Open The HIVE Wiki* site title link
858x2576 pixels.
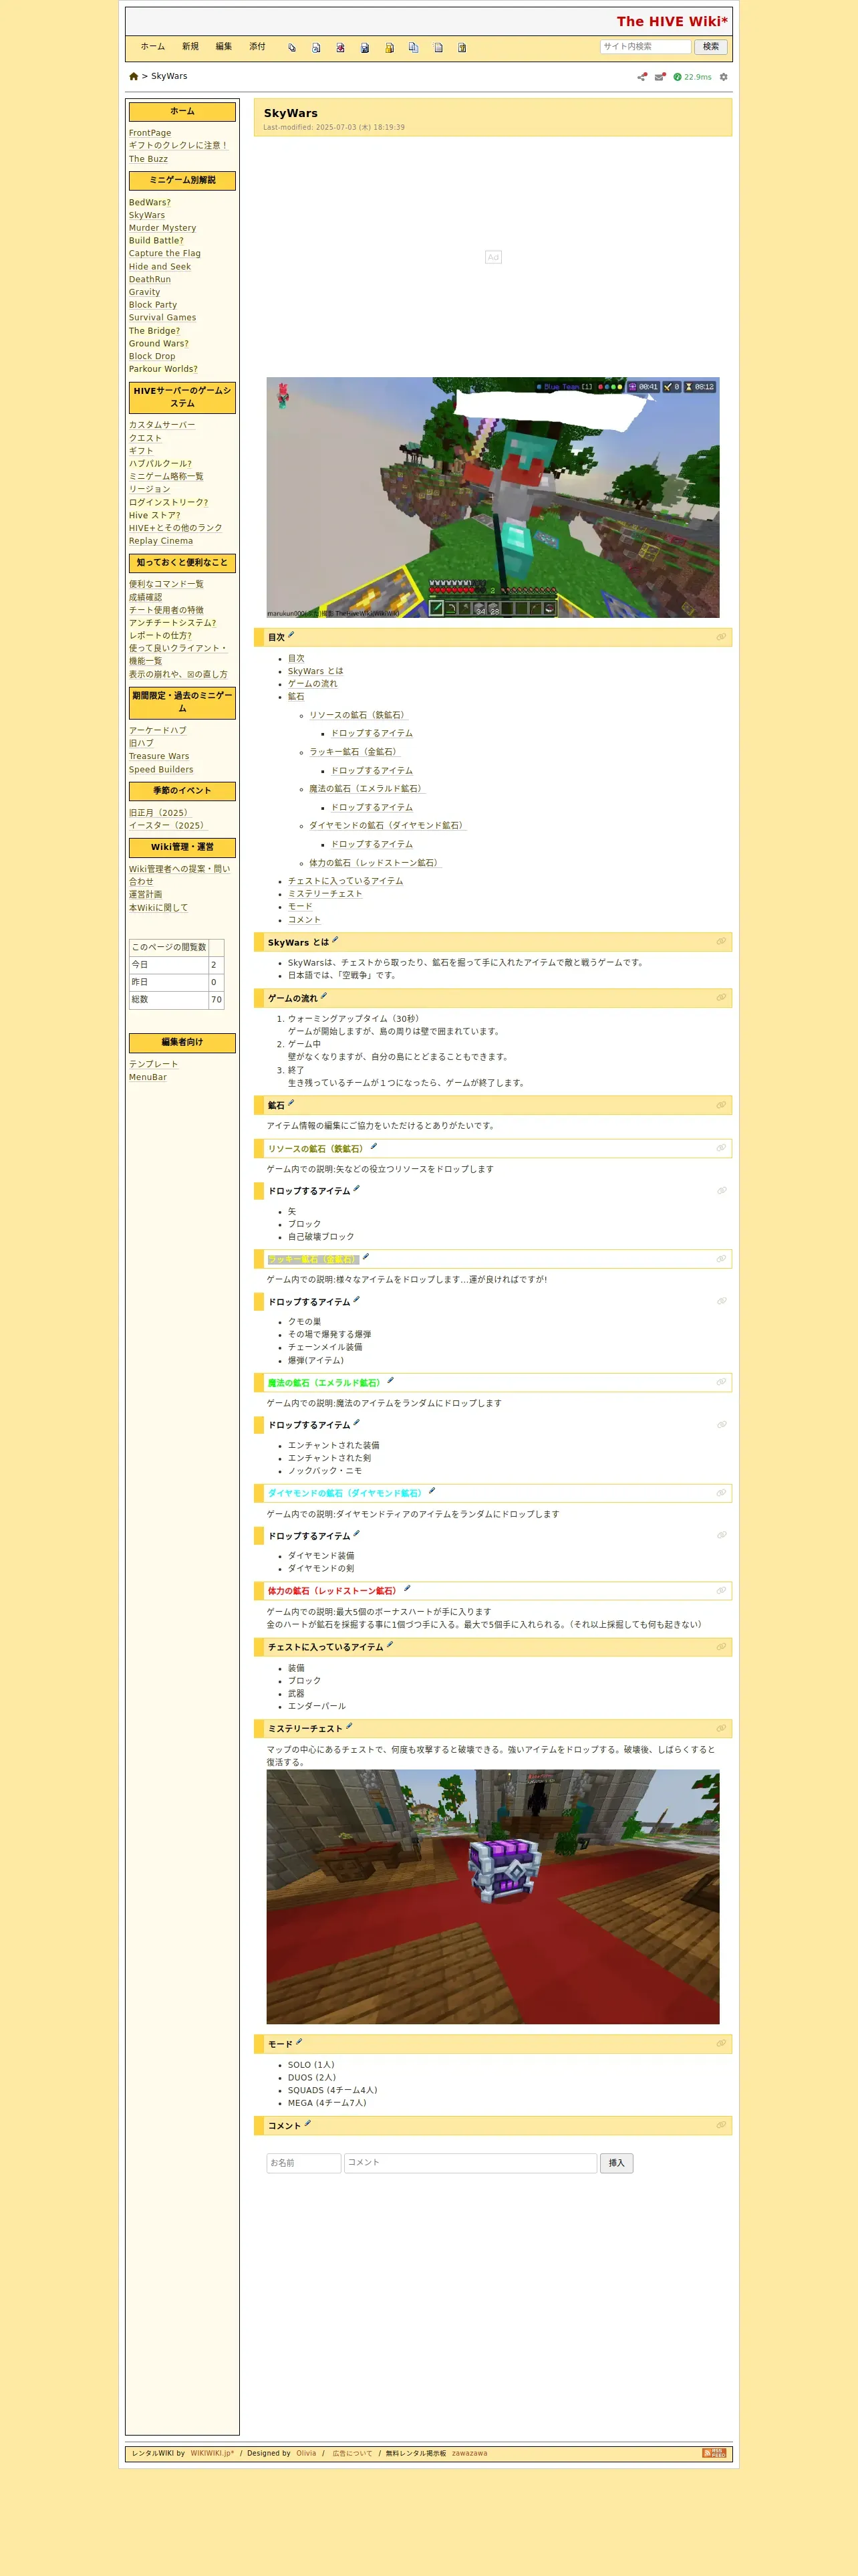point(672,21)
